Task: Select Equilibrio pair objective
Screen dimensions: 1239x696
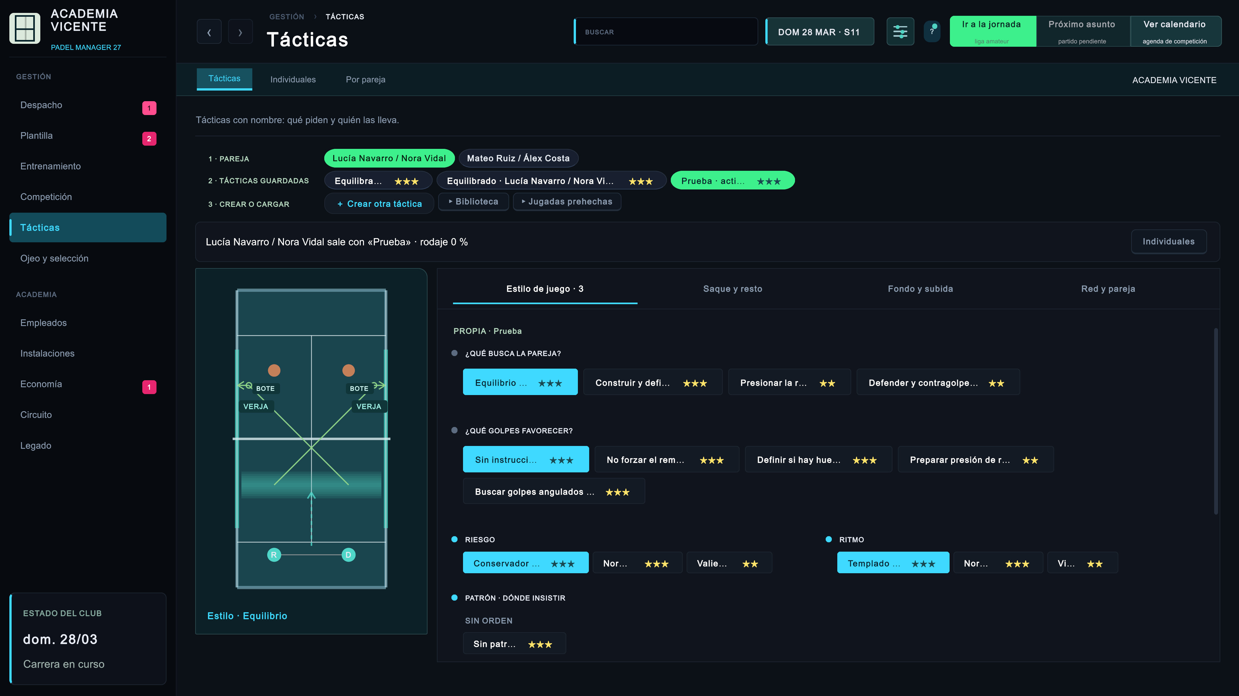Action: coord(520,382)
